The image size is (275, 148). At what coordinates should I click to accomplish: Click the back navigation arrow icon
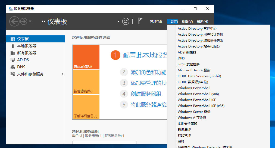14,21
